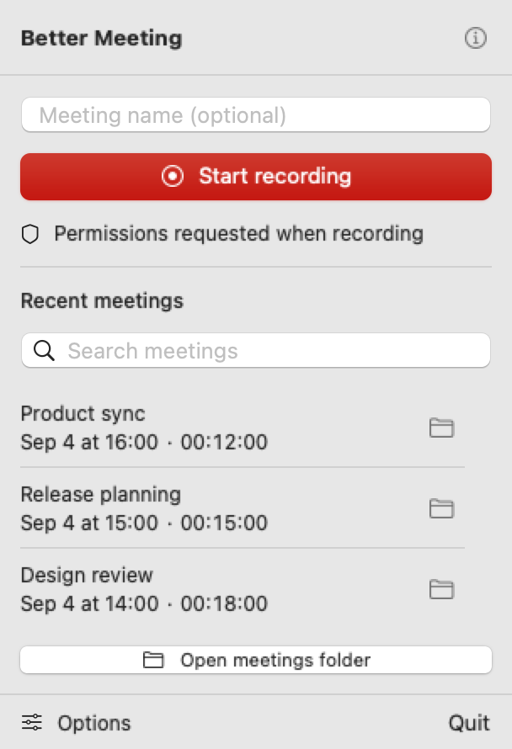The image size is (512, 749).
Task: Open the Options text label
Action: pos(94,723)
